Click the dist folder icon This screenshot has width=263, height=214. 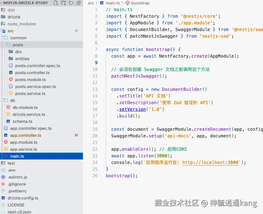(3, 10)
